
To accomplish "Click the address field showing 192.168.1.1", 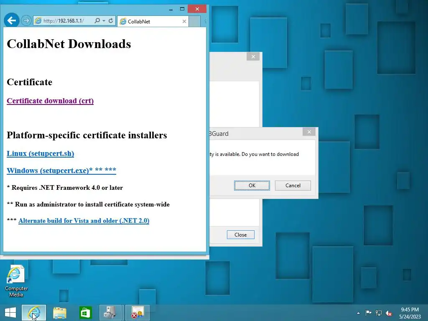I will click(x=64, y=21).
